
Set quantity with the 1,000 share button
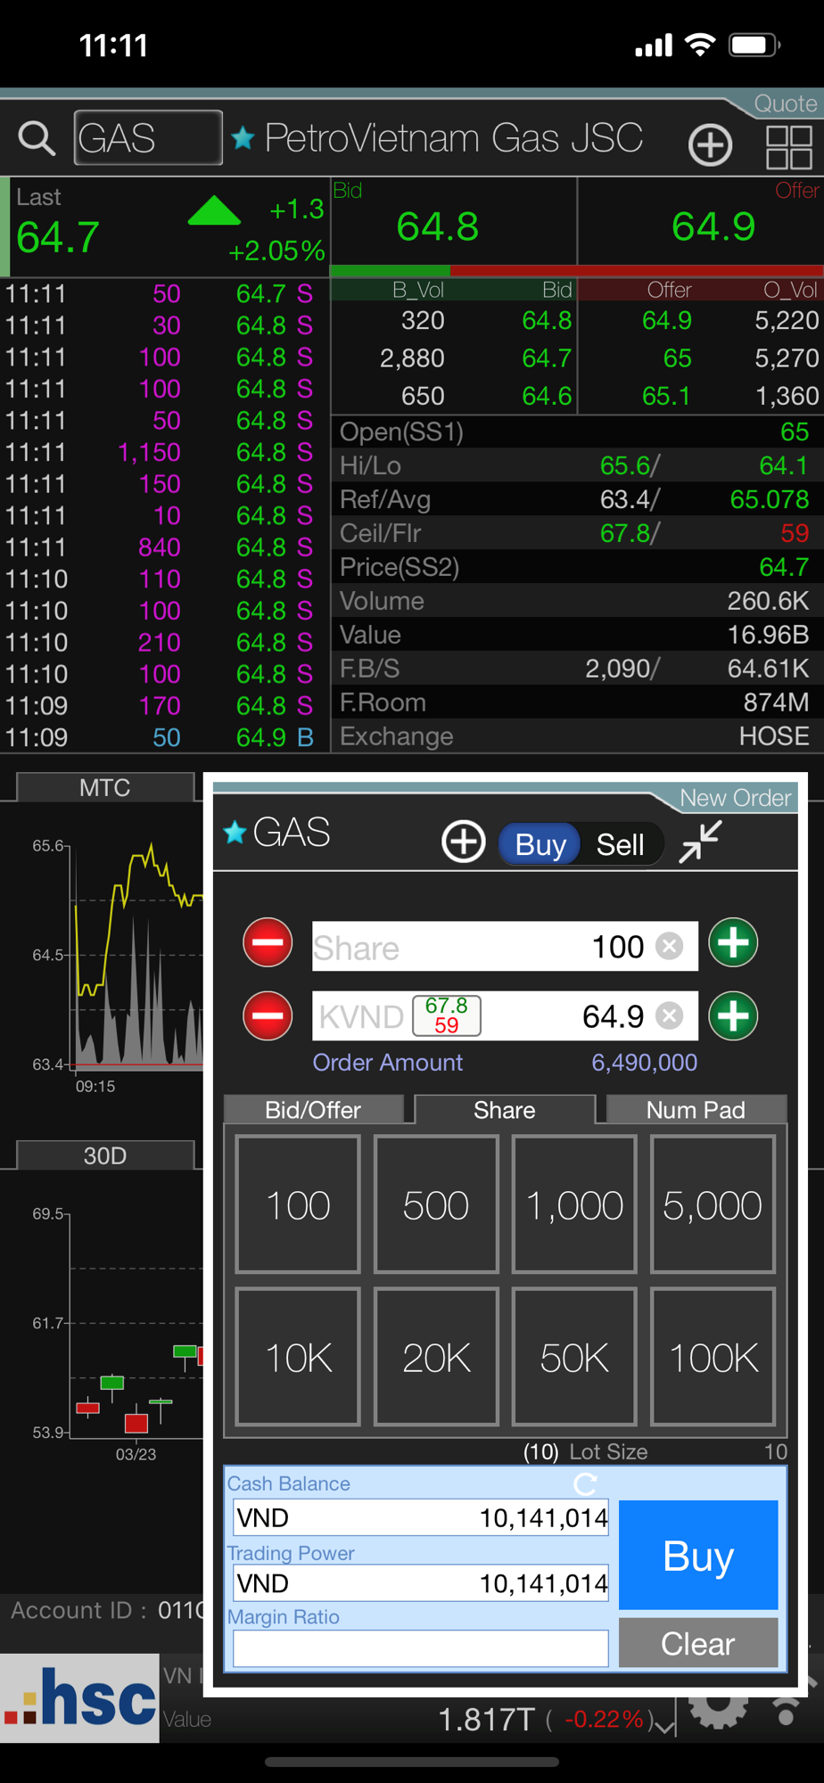coord(574,1204)
